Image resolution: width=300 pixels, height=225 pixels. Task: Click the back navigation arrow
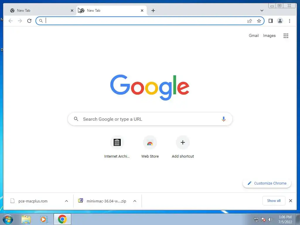click(x=11, y=21)
